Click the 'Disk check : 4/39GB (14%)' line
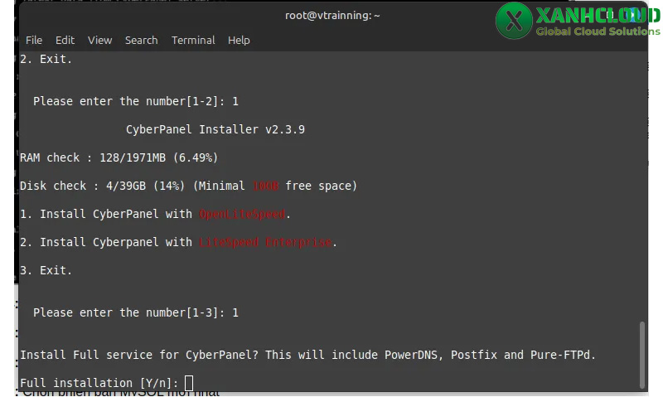Screen dimensions: 663x397 click(x=188, y=186)
